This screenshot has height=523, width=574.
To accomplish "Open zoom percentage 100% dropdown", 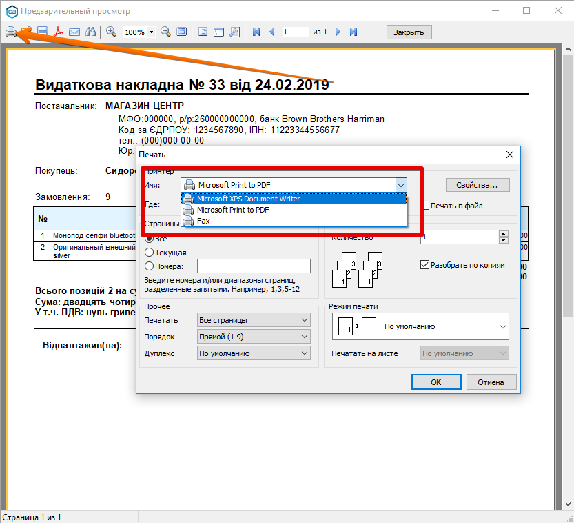I will pyautogui.click(x=151, y=32).
